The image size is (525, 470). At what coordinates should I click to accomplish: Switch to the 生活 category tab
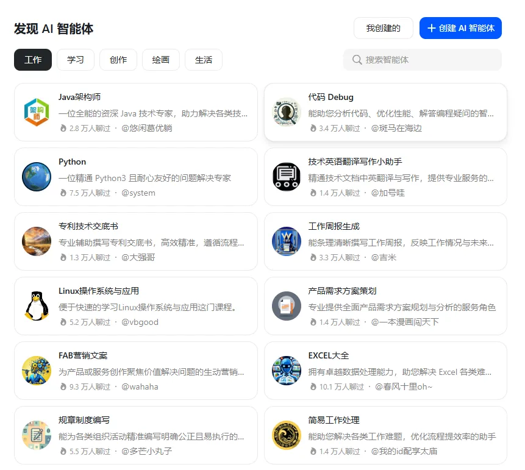(x=204, y=60)
